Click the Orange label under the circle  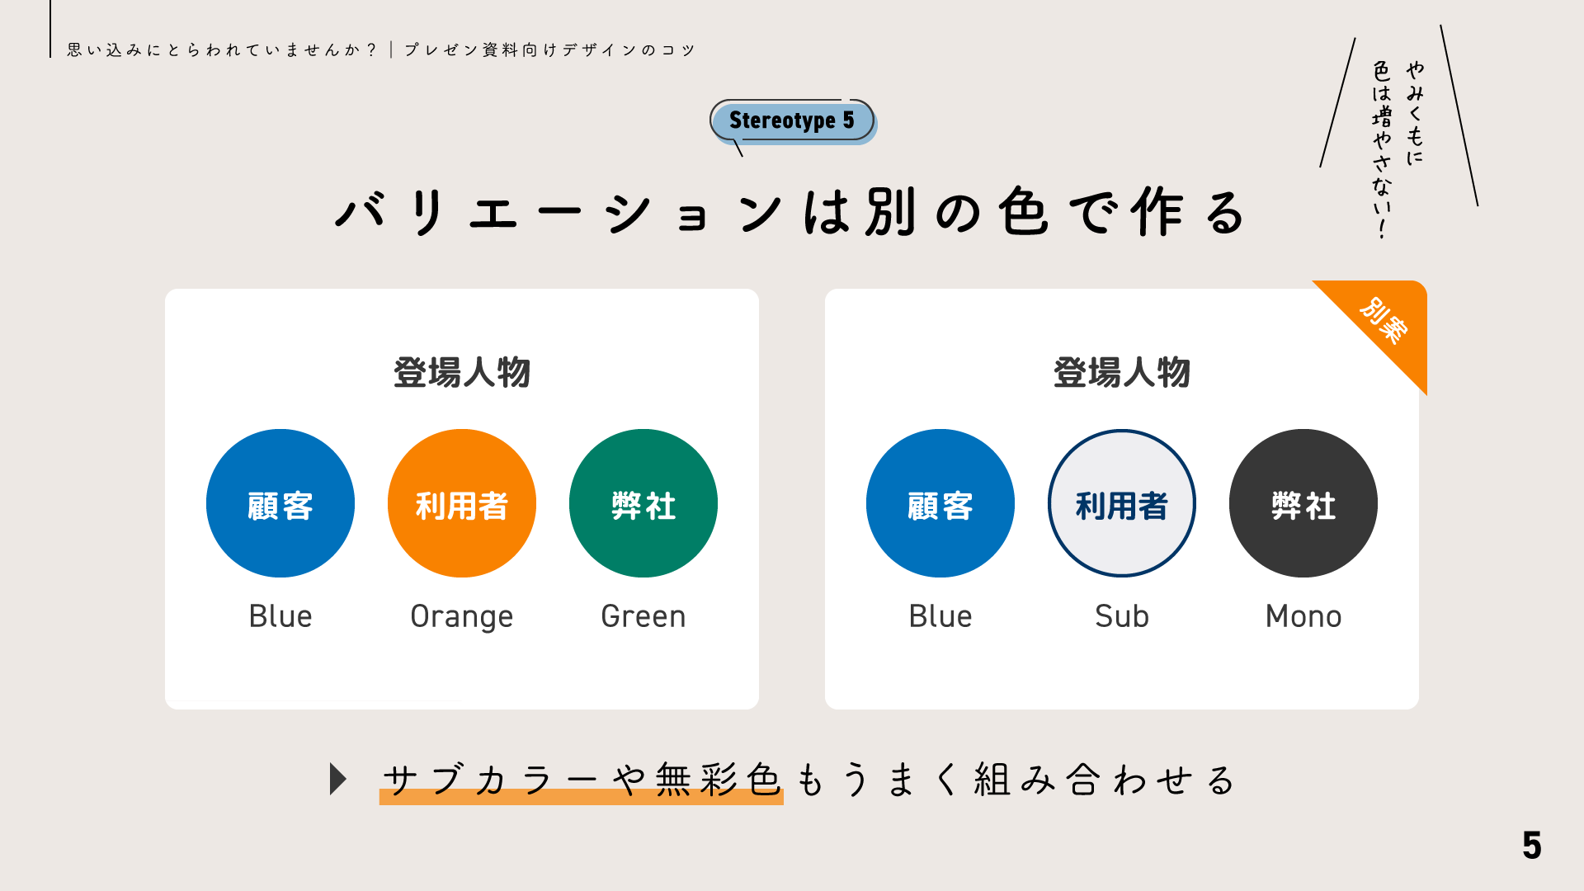(x=462, y=617)
